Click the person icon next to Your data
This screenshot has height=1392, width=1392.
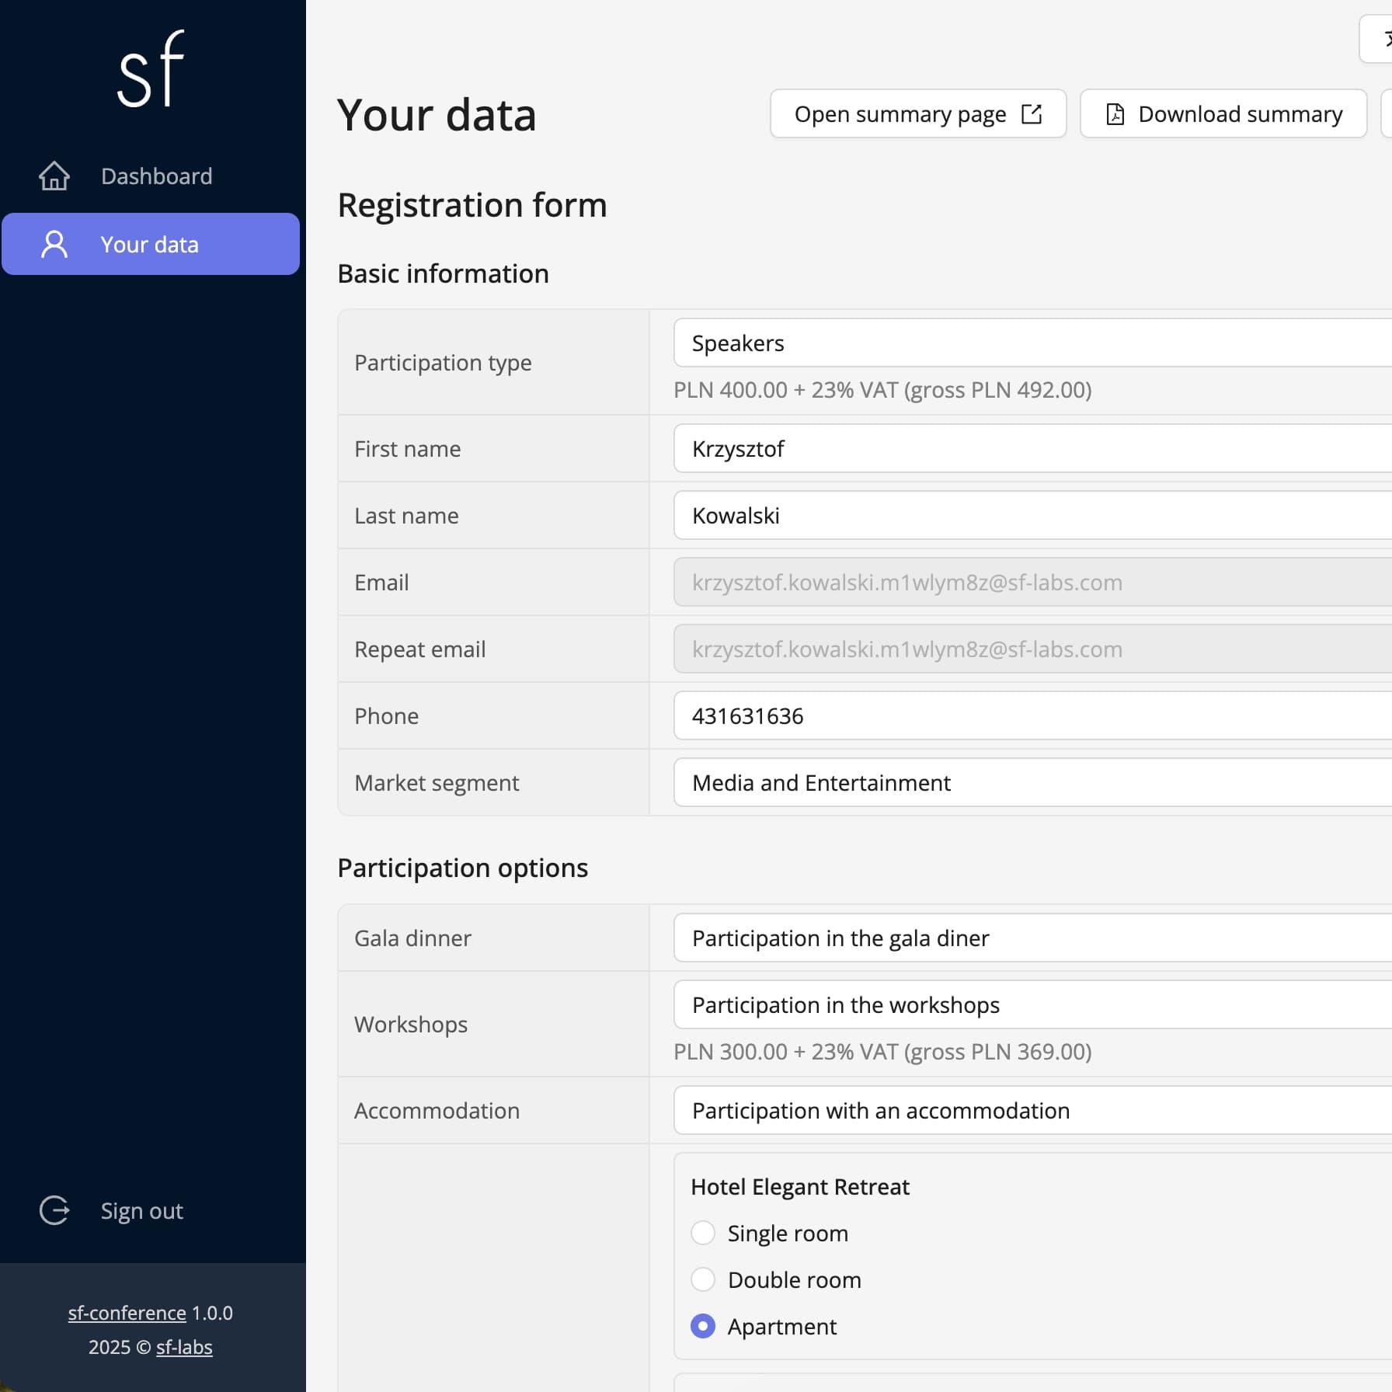[x=54, y=244]
